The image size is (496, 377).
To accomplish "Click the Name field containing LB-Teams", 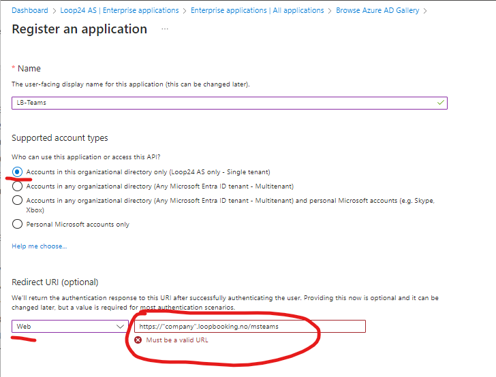I will (230, 103).
